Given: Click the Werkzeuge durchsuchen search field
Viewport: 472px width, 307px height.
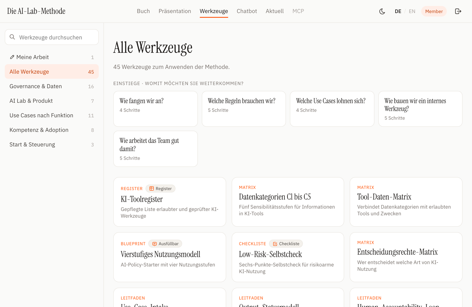Looking at the screenshot, I should coord(52,37).
